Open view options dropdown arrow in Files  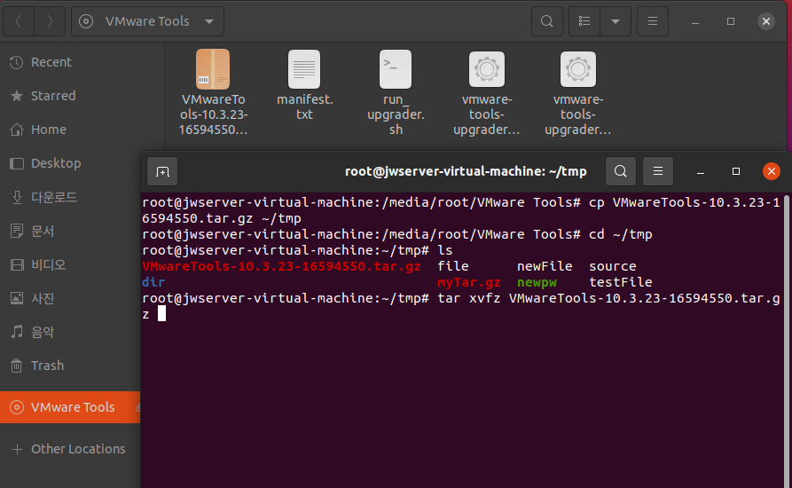pos(616,21)
